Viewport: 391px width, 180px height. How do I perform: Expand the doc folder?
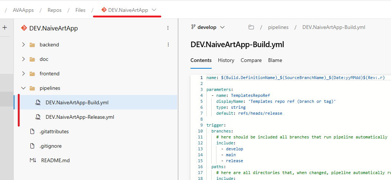tap(23, 59)
